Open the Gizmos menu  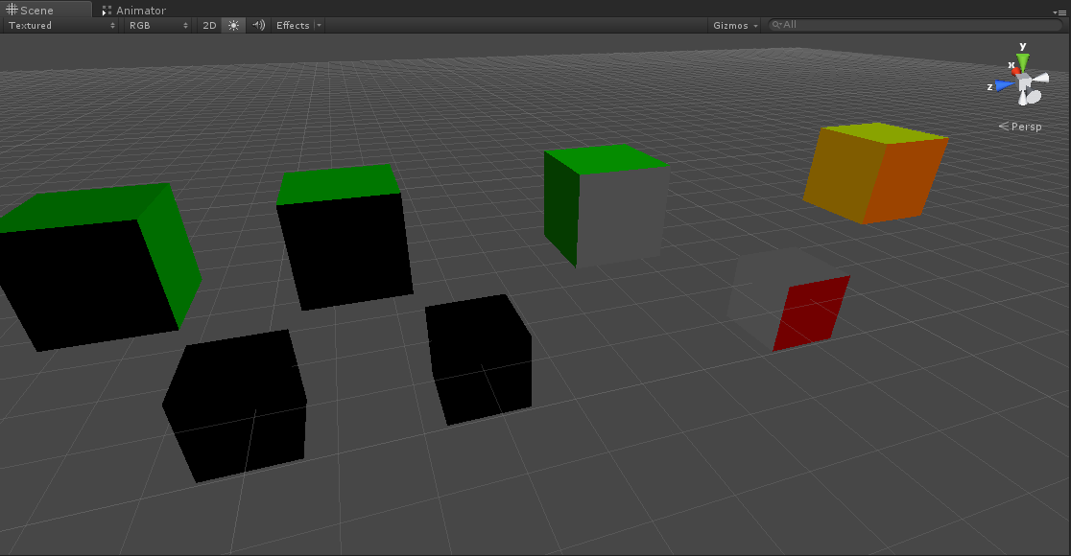[x=734, y=25]
